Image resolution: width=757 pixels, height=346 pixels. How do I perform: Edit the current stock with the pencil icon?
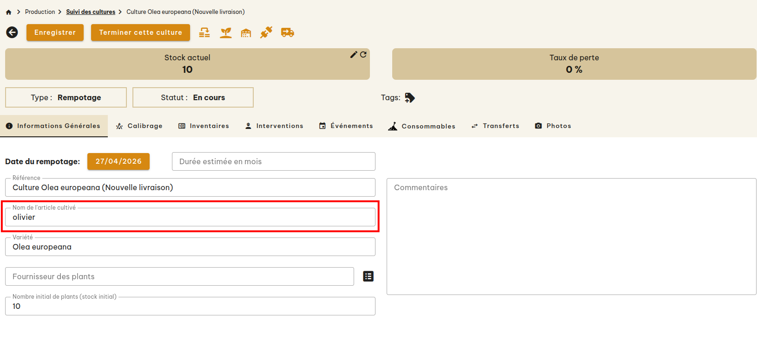[x=354, y=55]
